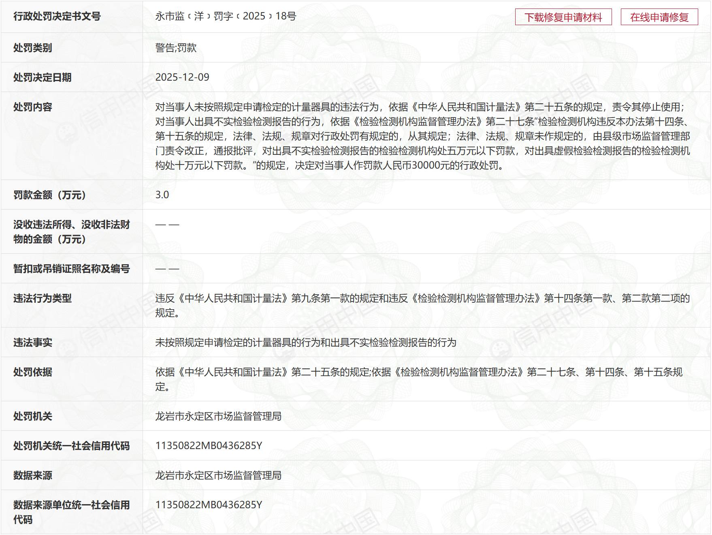Click the 在线申请修复 button
This screenshot has width=712, height=535.
click(x=659, y=17)
